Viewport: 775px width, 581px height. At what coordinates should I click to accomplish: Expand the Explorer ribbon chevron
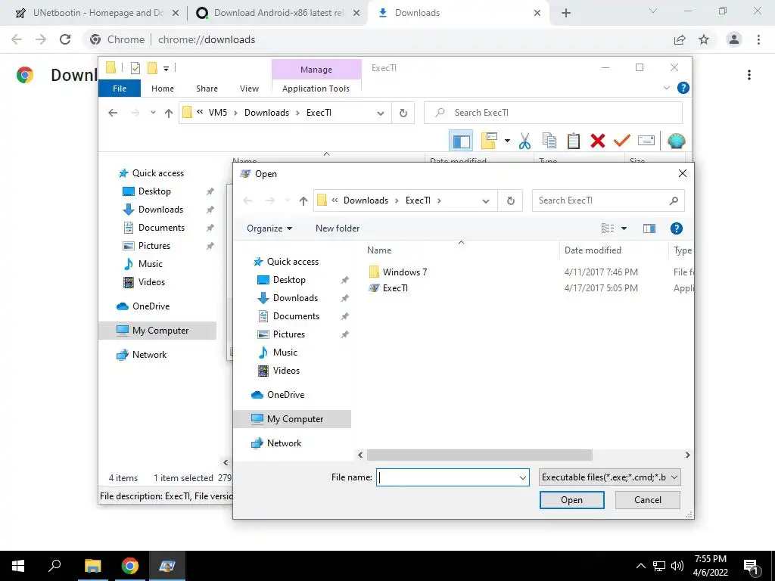point(666,88)
